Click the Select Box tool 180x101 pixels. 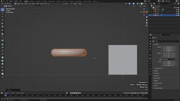(x=3, y=10)
